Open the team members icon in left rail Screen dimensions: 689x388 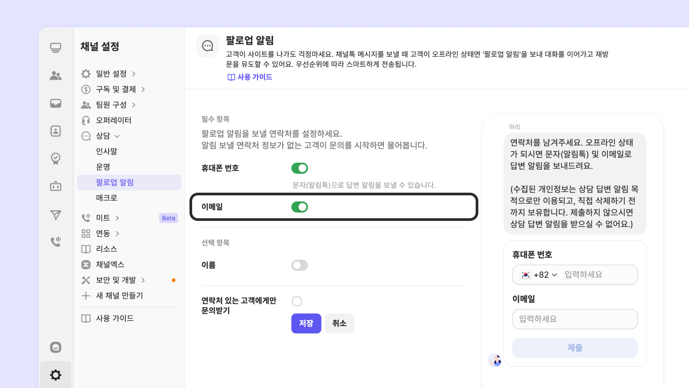point(56,76)
